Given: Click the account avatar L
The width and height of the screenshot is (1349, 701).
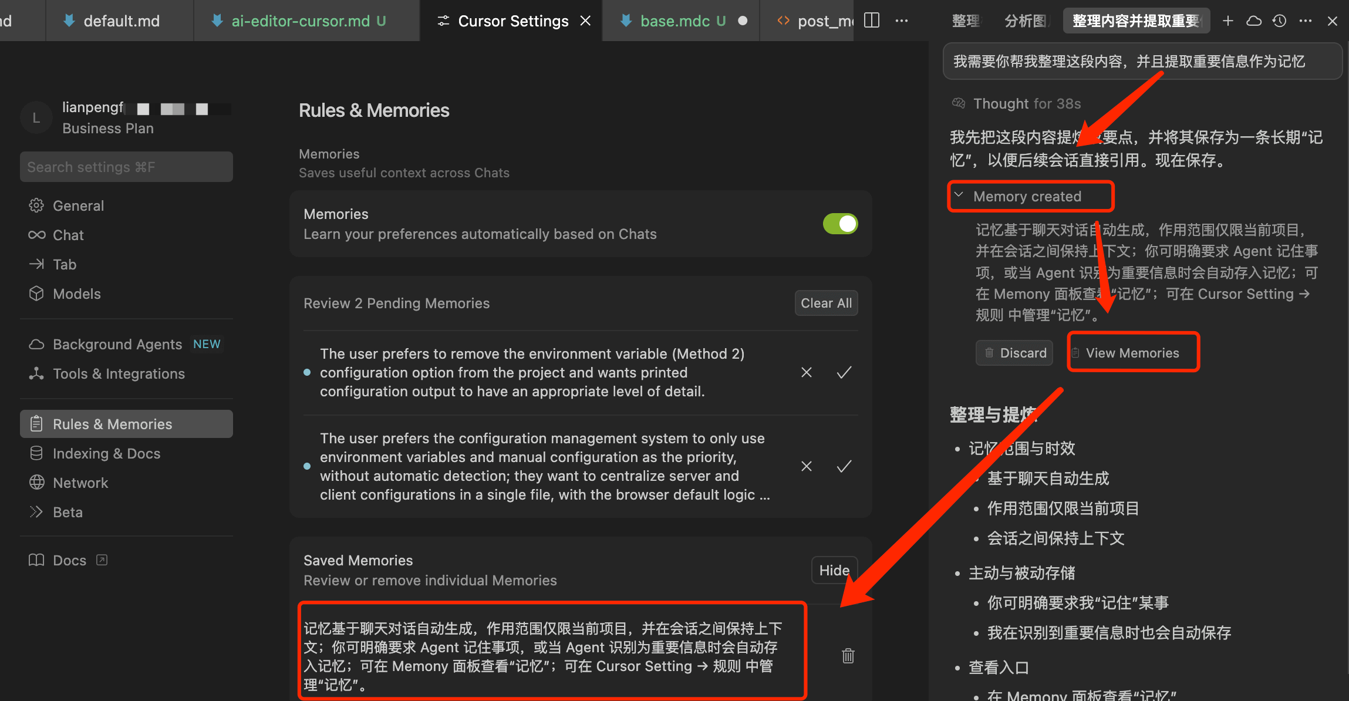Looking at the screenshot, I should 36,117.
